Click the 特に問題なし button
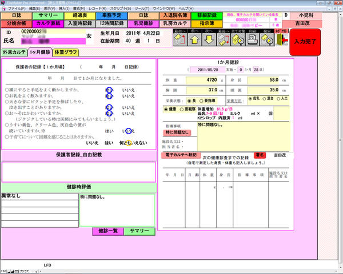 click(x=177, y=132)
